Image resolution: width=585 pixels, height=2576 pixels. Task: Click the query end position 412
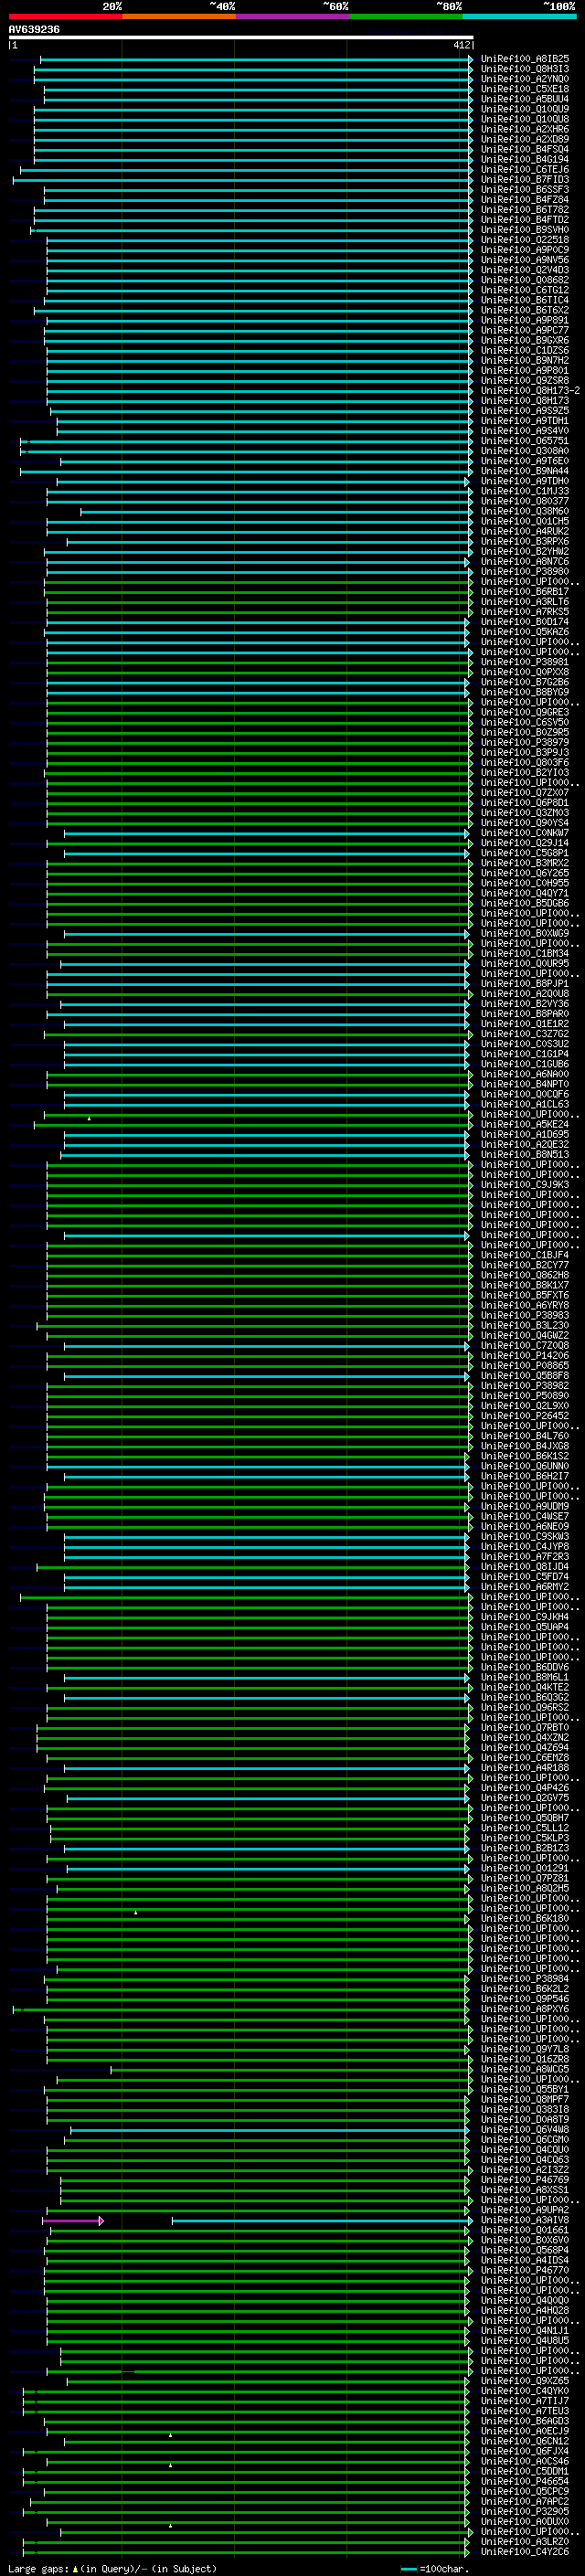[x=461, y=45]
